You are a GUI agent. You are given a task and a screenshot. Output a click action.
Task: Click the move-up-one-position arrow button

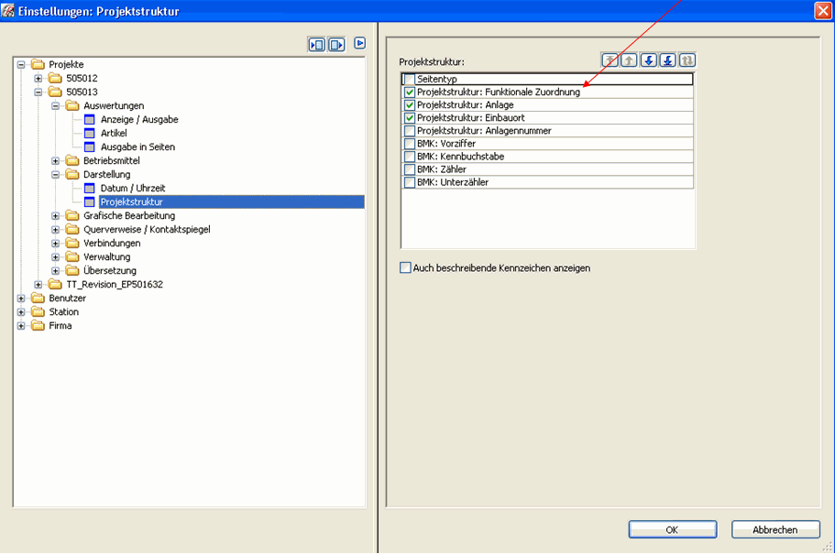pos(630,60)
